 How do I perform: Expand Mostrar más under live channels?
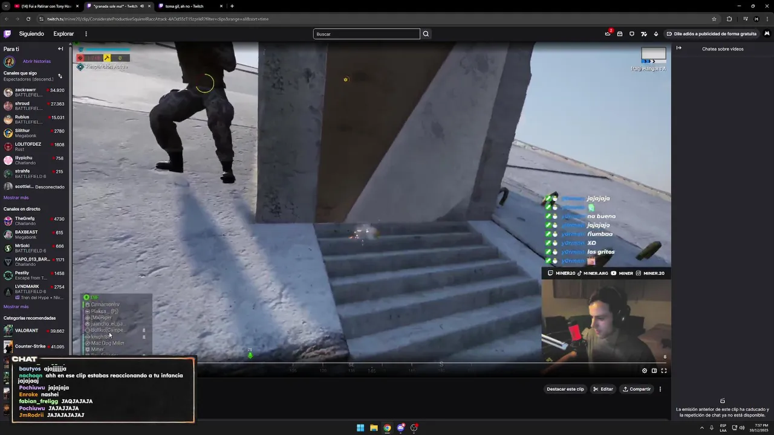pos(16,306)
